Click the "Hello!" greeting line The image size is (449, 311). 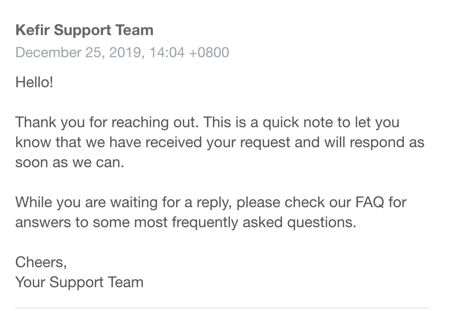[x=34, y=83]
